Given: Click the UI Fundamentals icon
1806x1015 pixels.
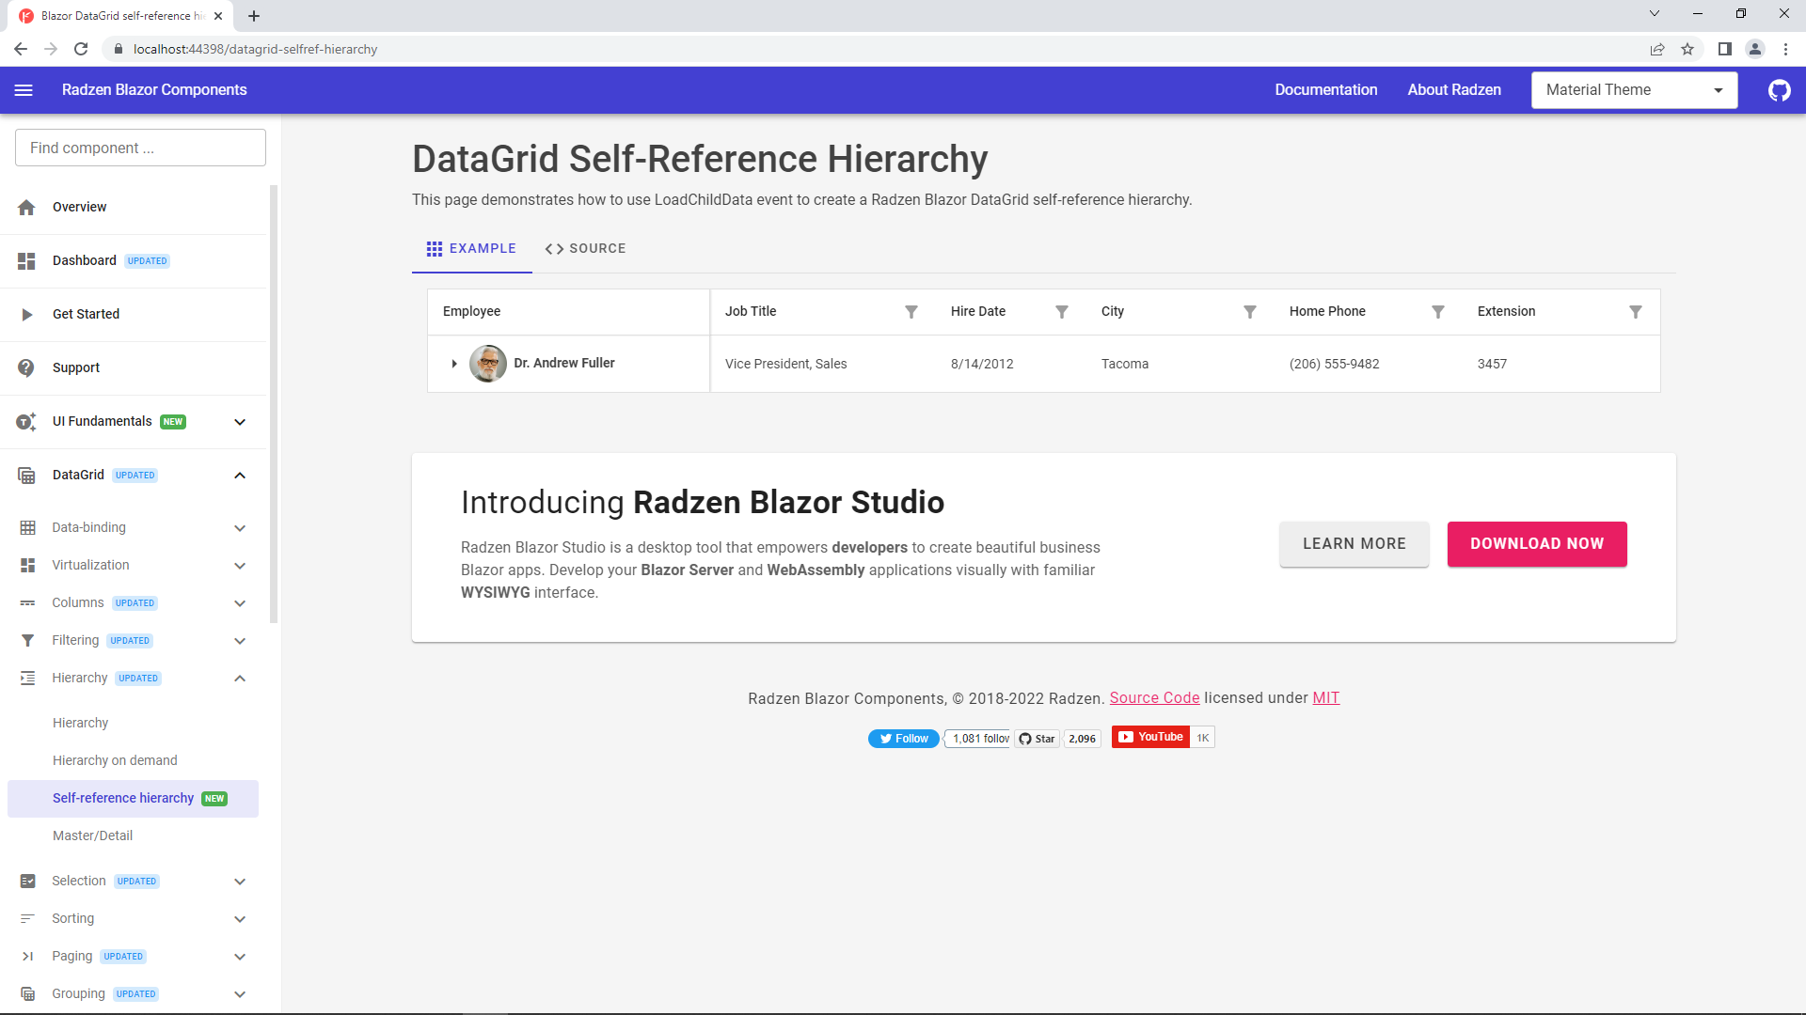Looking at the screenshot, I should [x=26, y=422].
